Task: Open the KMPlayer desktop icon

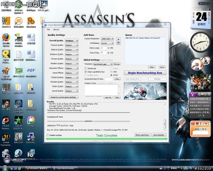Action: (31, 6)
